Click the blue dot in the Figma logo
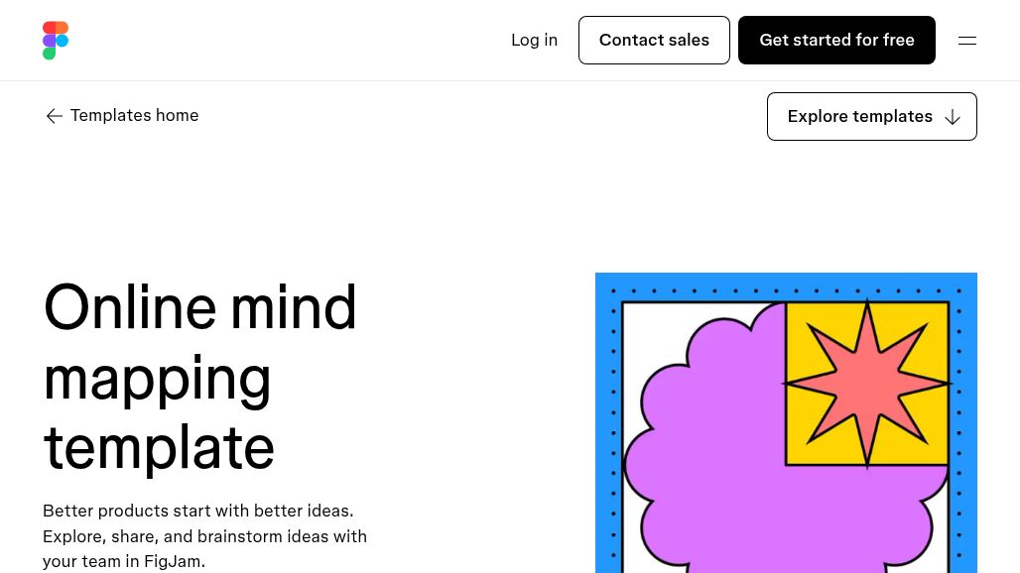Screen dimensions: 1020x573 (63, 41)
